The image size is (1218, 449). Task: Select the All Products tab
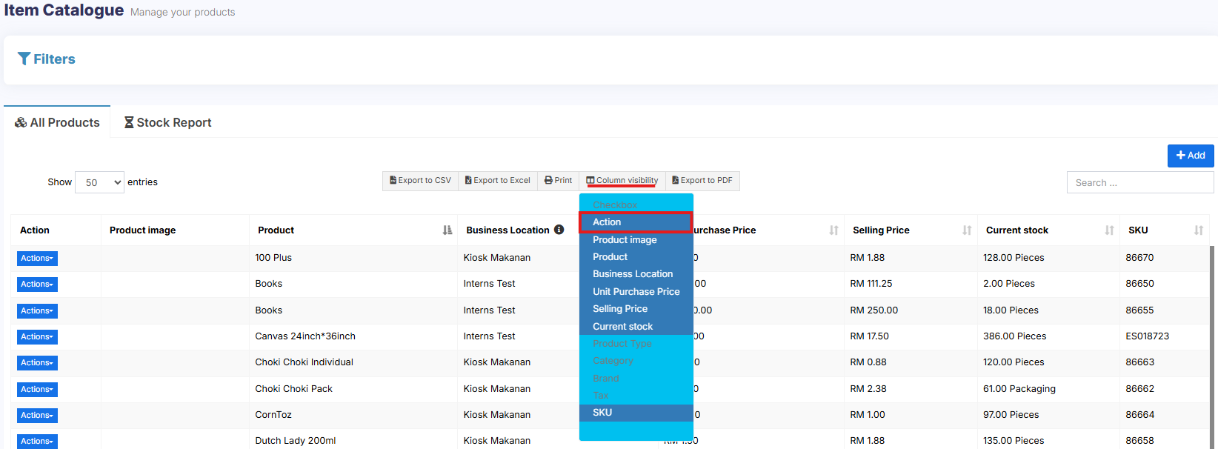(57, 122)
